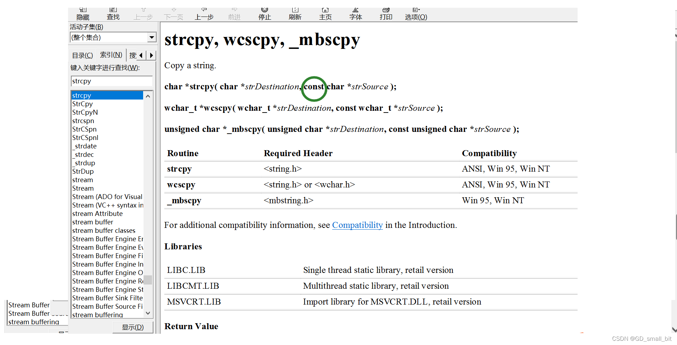677x345 pixels.
Task: Select the highlighted strcpy index entry
Action: [x=107, y=95]
